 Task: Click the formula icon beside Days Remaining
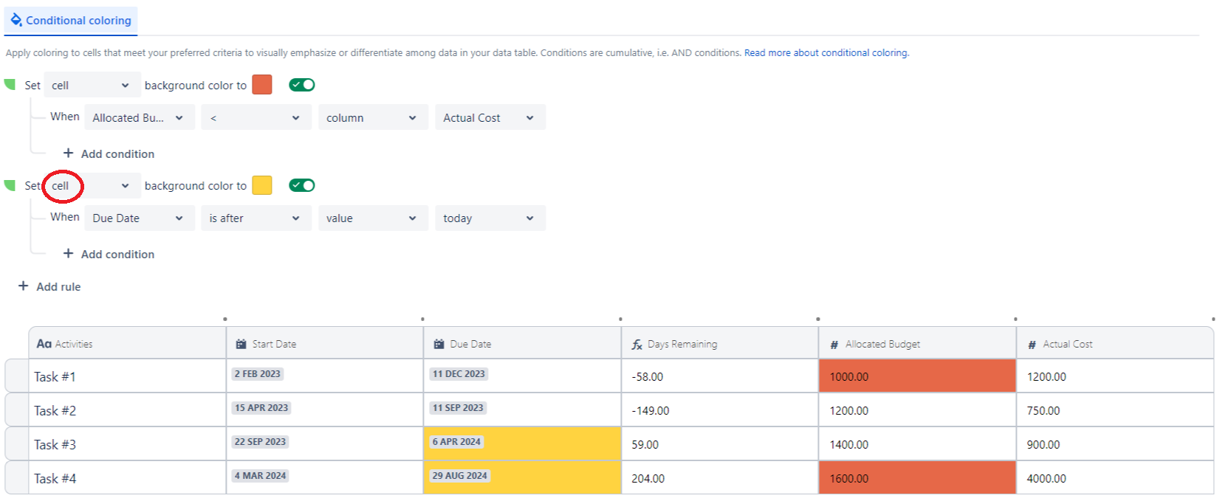[637, 345]
